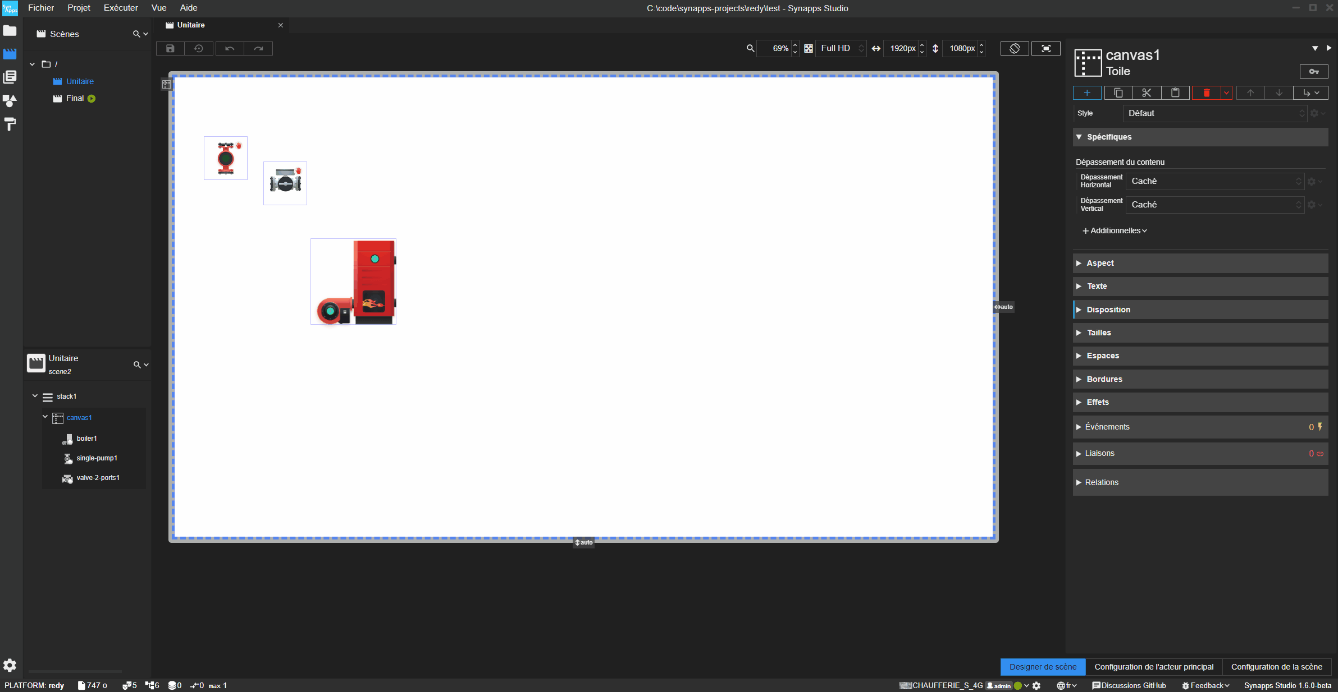Image resolution: width=1338 pixels, height=692 pixels.
Task: Expand the Disposition section
Action: [x=1108, y=310]
